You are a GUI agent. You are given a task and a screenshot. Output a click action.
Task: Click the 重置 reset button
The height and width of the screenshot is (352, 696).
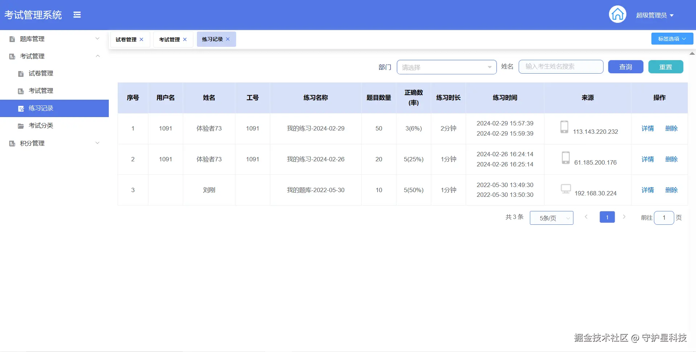click(665, 67)
